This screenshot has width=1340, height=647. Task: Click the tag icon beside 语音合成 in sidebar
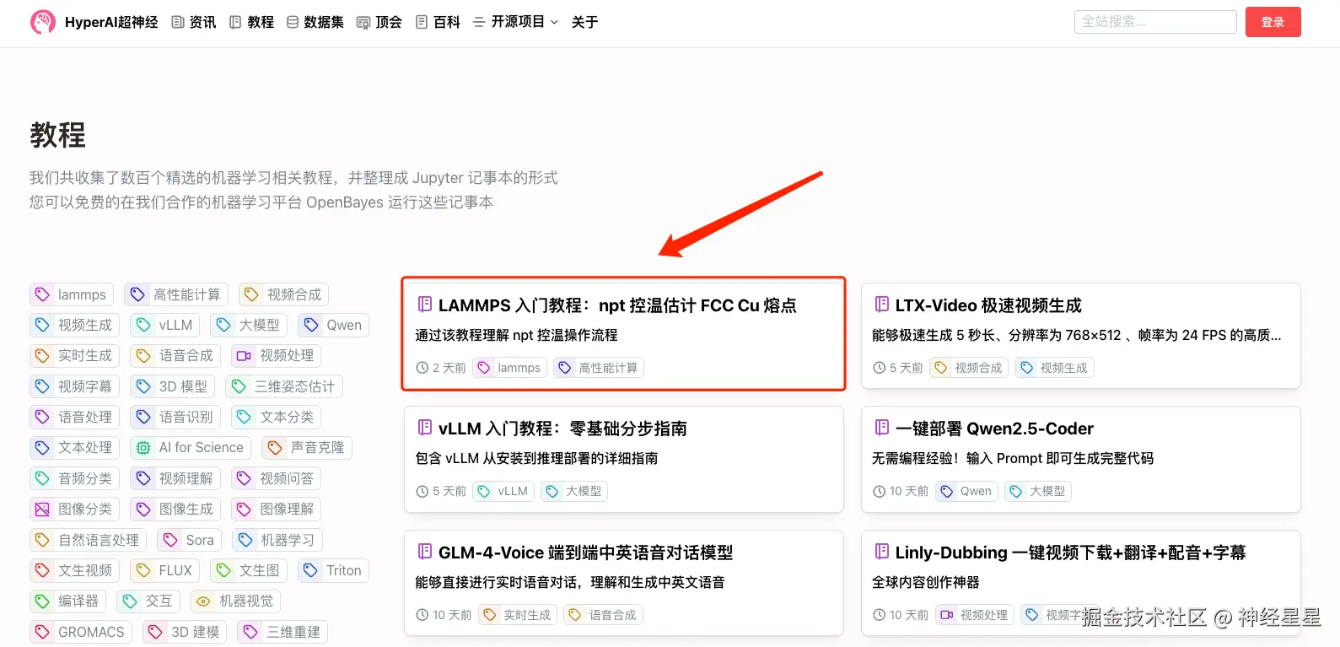point(143,356)
